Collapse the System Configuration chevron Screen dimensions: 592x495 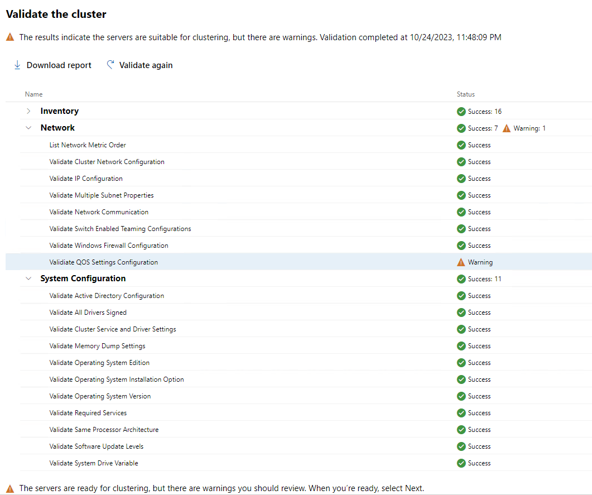click(x=29, y=278)
